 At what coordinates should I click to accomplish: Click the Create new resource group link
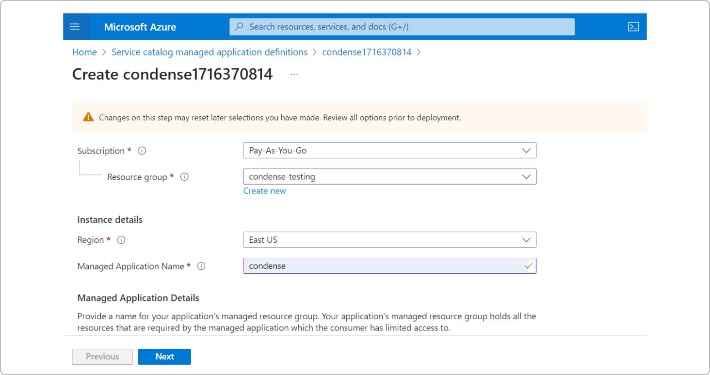tap(264, 191)
